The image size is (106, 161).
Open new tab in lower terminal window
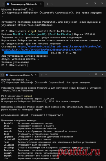point(42,75)
